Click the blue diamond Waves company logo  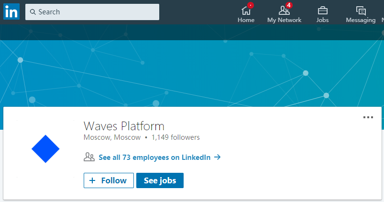pos(45,149)
